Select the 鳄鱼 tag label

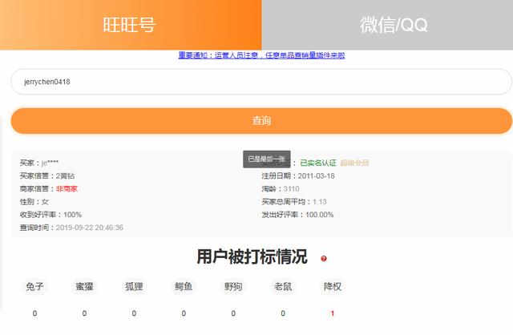pos(184,287)
